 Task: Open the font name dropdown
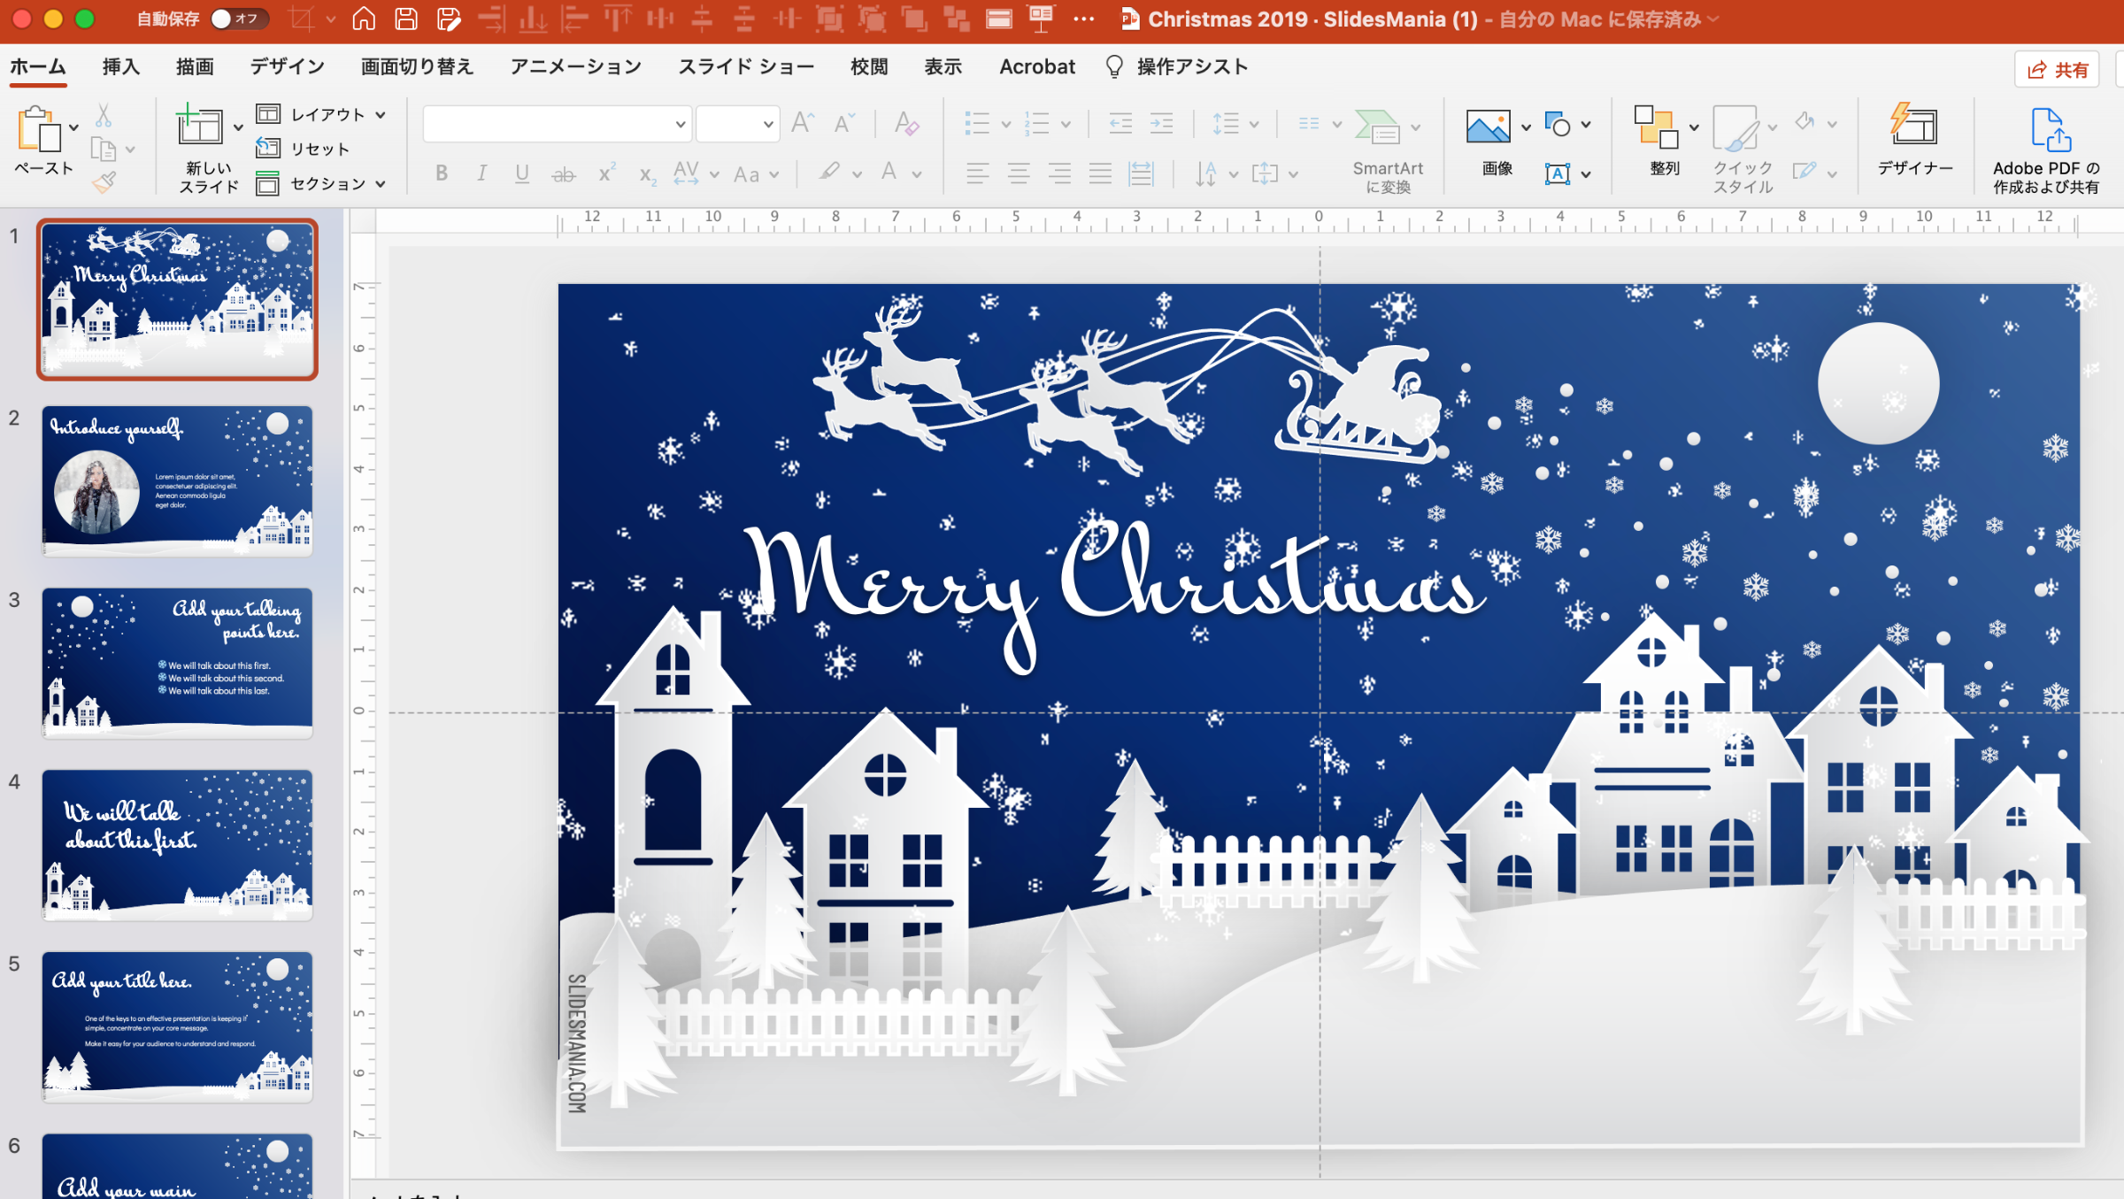[679, 123]
